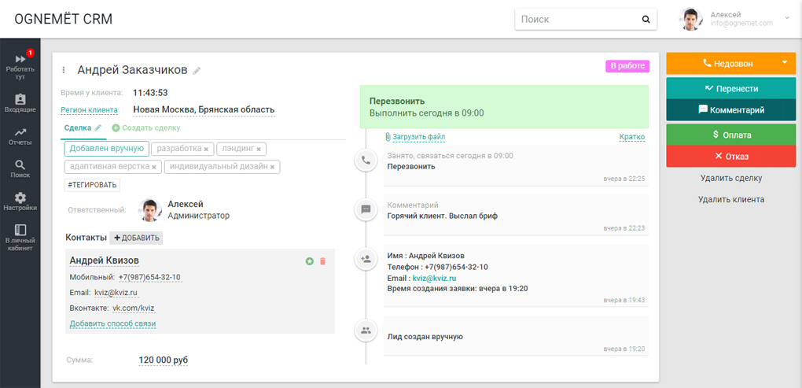The height and width of the screenshot is (388, 802).
Task: Click the red Отказ button
Action: (731, 157)
